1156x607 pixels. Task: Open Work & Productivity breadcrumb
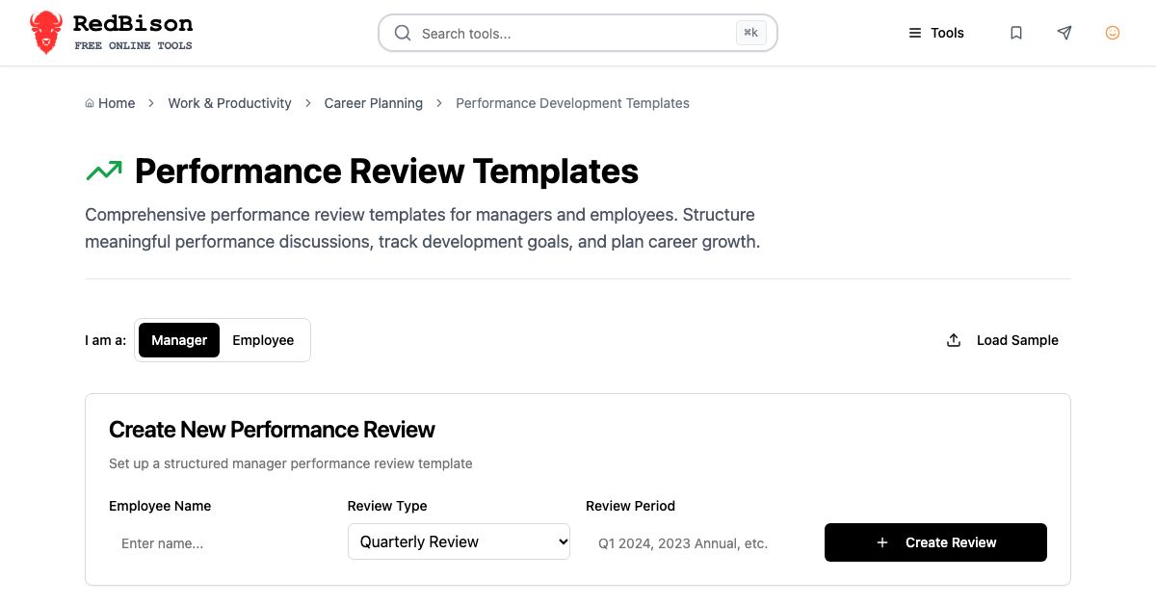tap(229, 103)
